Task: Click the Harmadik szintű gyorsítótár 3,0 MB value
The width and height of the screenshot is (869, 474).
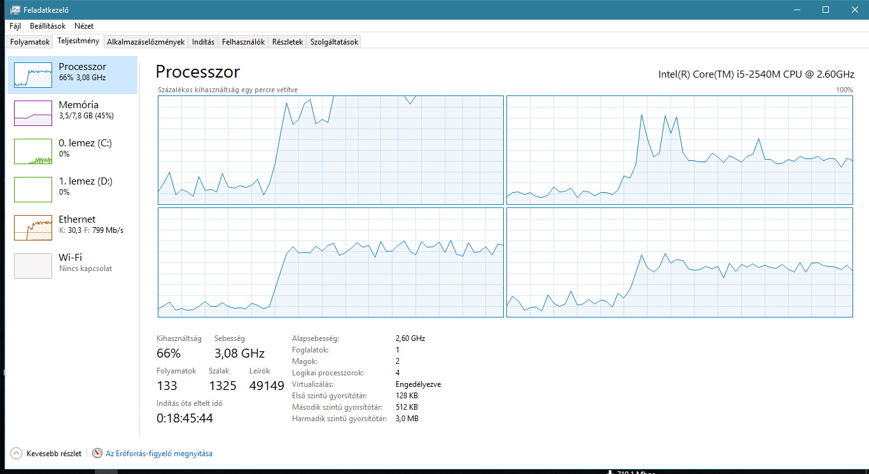Action: click(407, 419)
